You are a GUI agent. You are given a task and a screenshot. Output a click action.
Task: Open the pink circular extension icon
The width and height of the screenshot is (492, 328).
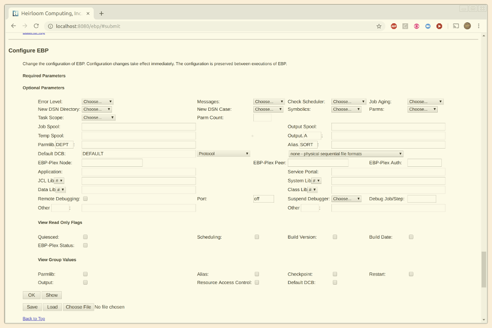pyautogui.click(x=417, y=26)
